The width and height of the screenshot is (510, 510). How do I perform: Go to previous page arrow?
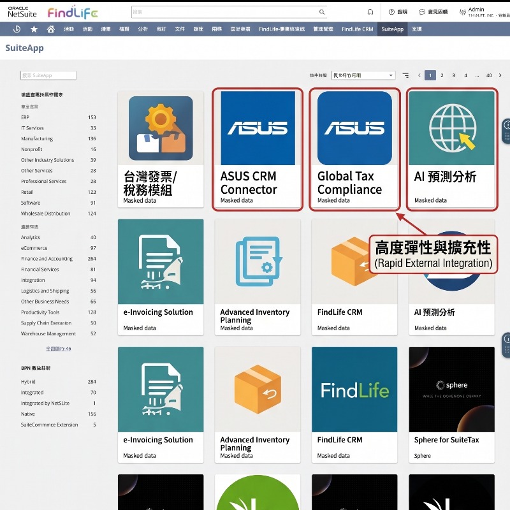click(x=419, y=75)
